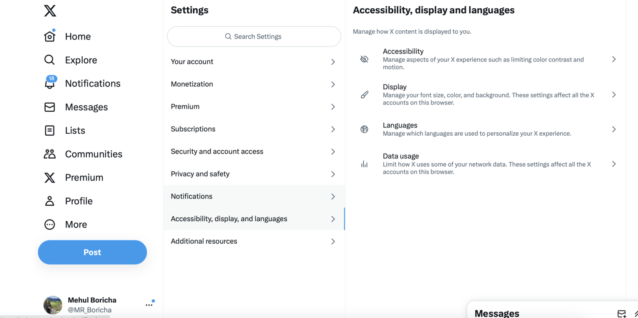Click the X logo icon

[x=50, y=11]
